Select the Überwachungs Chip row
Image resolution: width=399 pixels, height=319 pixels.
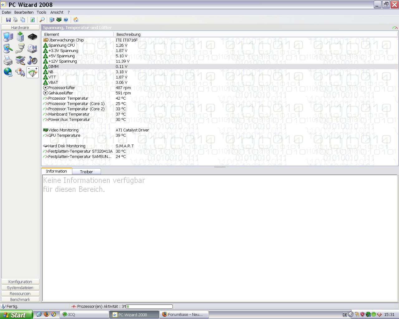[220, 40]
